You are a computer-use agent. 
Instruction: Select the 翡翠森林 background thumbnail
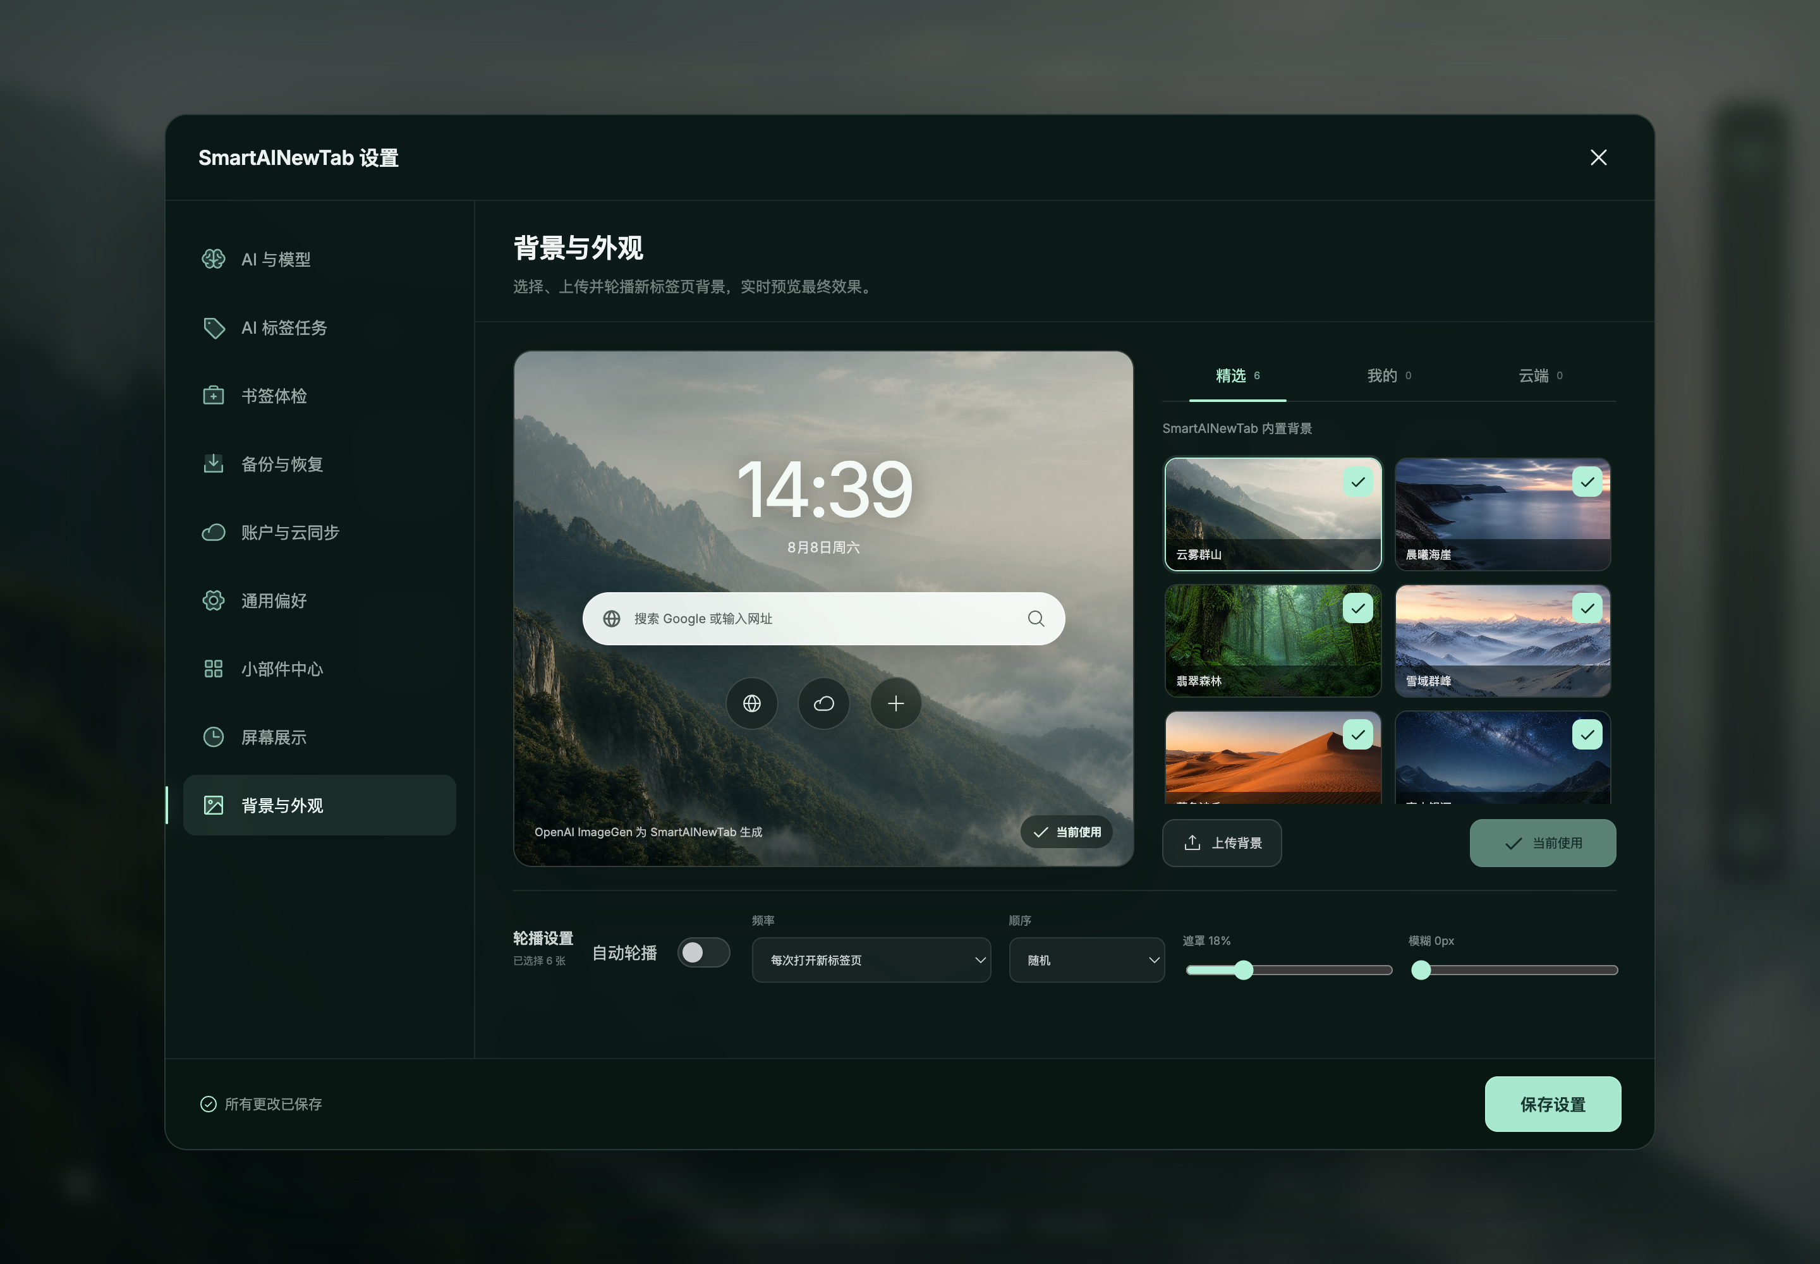point(1273,641)
